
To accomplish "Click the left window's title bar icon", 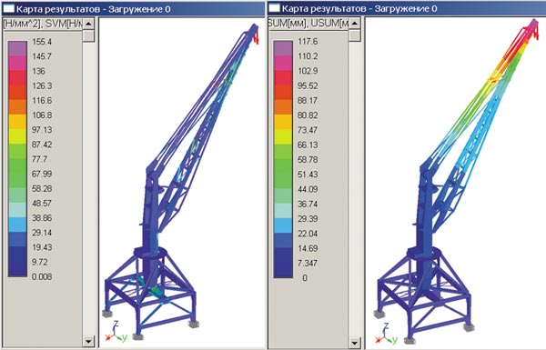I will [9, 9].
